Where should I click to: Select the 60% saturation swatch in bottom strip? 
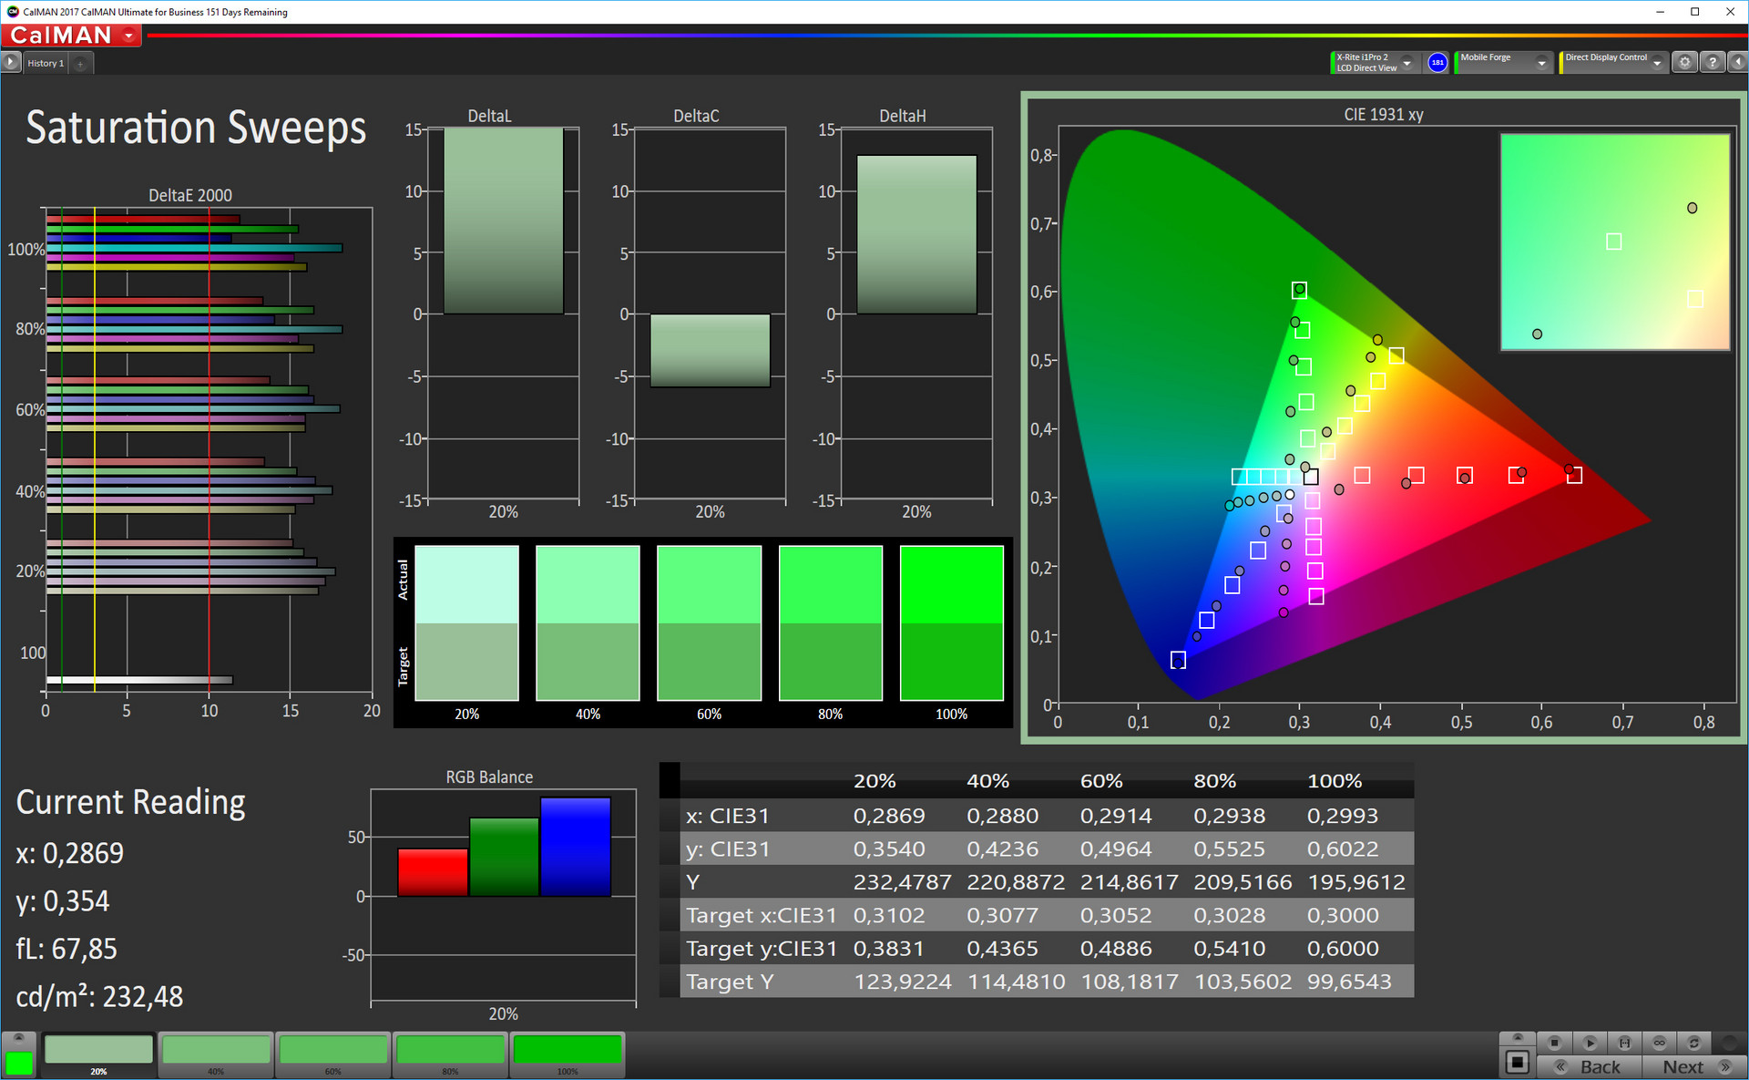pos(333,1054)
